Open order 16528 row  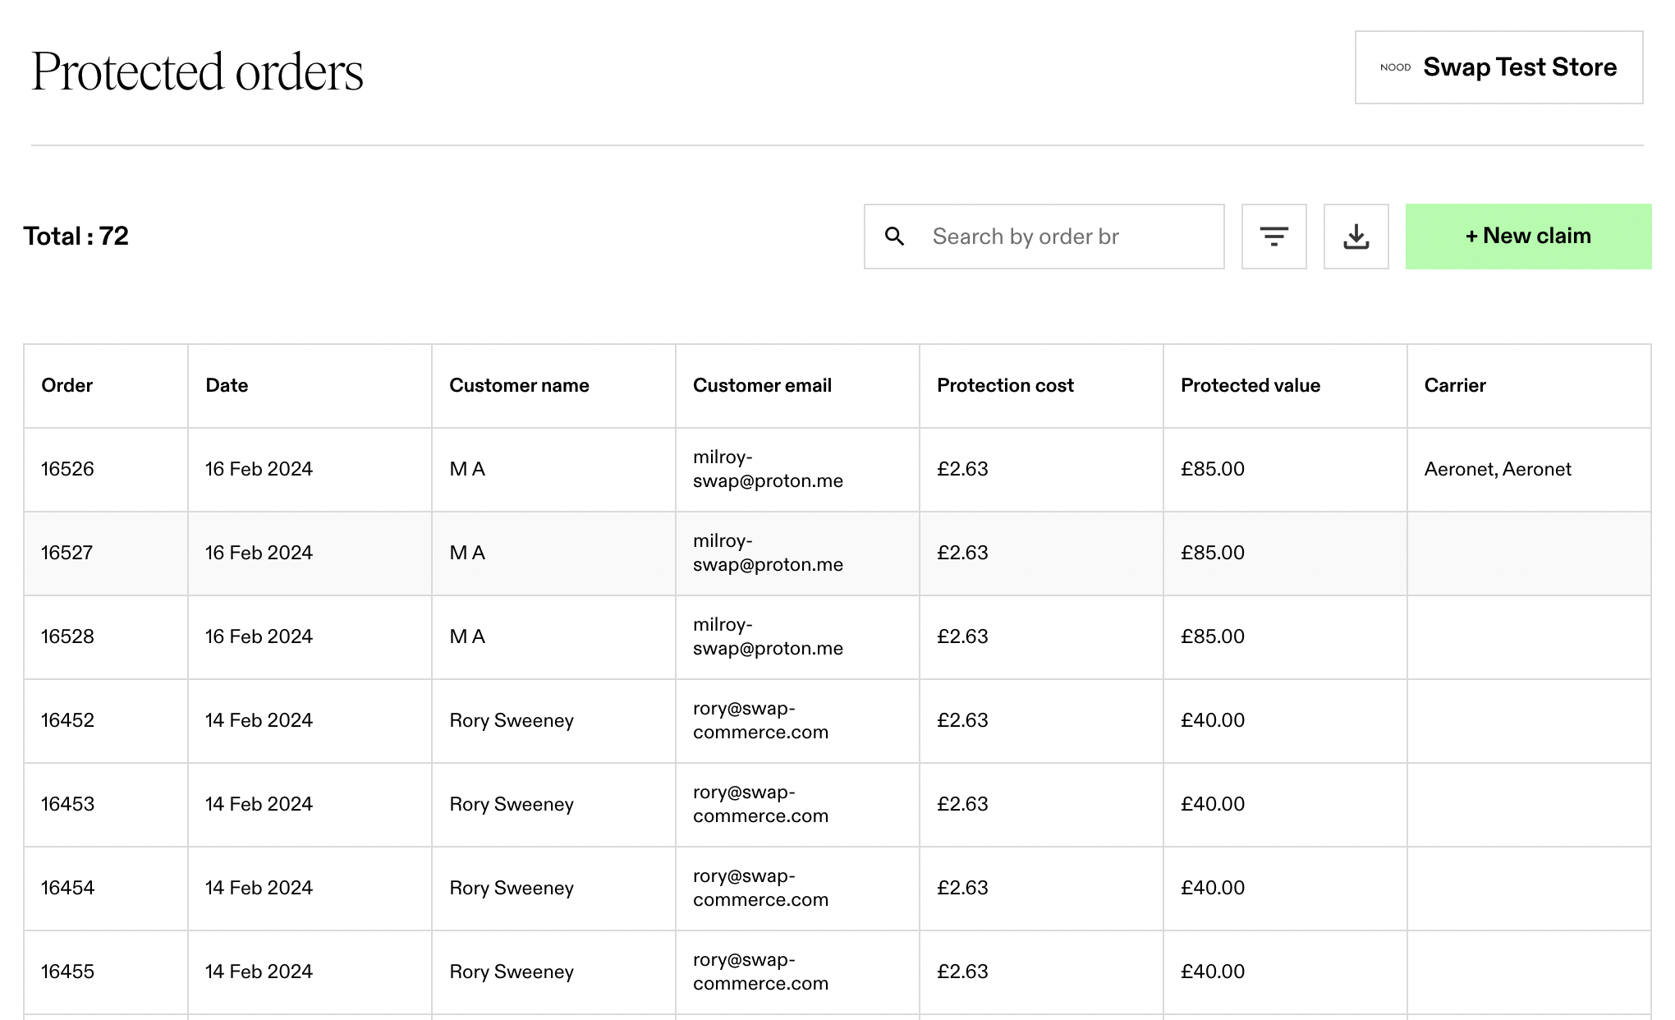(x=837, y=636)
